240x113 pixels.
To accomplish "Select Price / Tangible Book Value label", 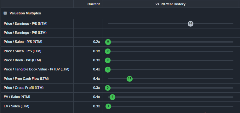I will tap(37, 69).
